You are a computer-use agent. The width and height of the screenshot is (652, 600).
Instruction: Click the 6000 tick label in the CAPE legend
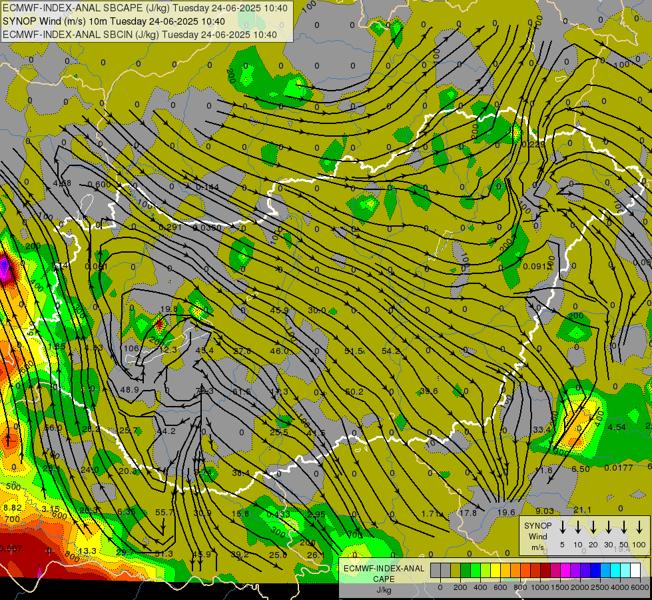click(x=640, y=587)
